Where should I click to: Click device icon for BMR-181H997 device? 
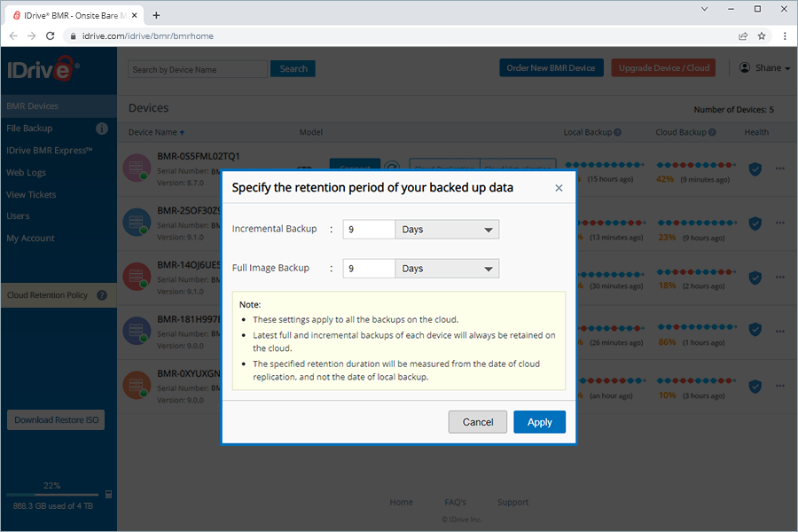pyautogui.click(x=137, y=331)
